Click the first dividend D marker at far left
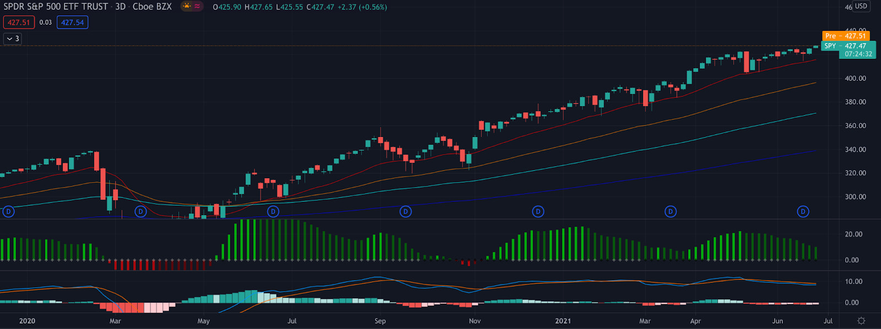This screenshot has width=881, height=329. tap(8, 211)
